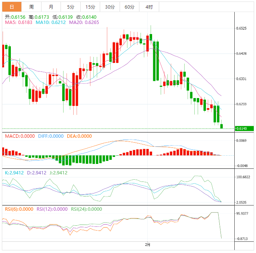This screenshot has width=256, height=253.
Task: Click the 高:0.6173 high price
Action: 39,17
